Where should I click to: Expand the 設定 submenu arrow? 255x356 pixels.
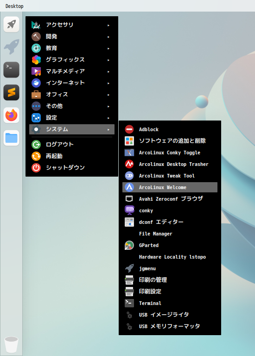tap(108, 118)
